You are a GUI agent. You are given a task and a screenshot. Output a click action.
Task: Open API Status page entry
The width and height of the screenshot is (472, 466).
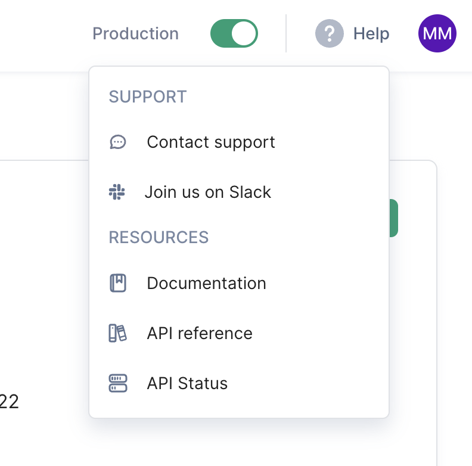point(239,383)
